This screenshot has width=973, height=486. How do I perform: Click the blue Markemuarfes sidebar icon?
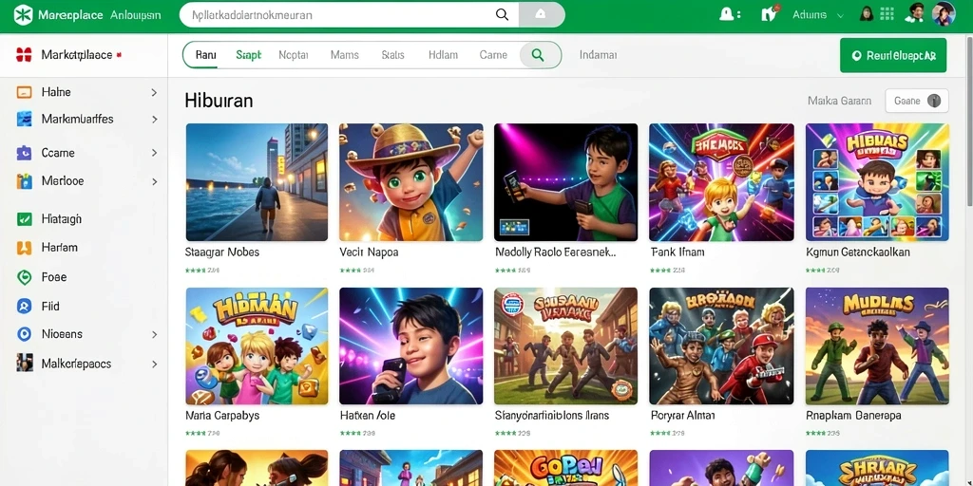point(24,119)
